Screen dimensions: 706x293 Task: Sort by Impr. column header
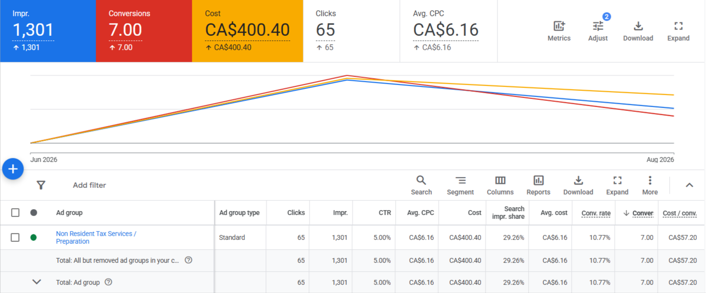click(x=340, y=213)
